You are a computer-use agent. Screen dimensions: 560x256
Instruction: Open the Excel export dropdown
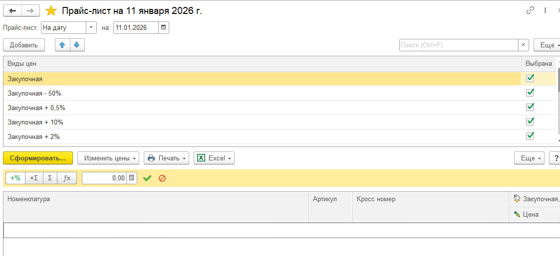point(214,158)
